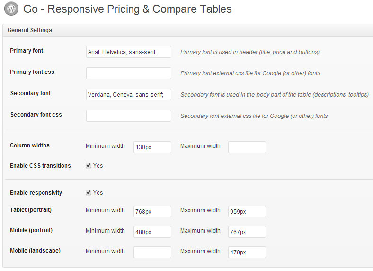Click the Primary font label

pos(27,51)
